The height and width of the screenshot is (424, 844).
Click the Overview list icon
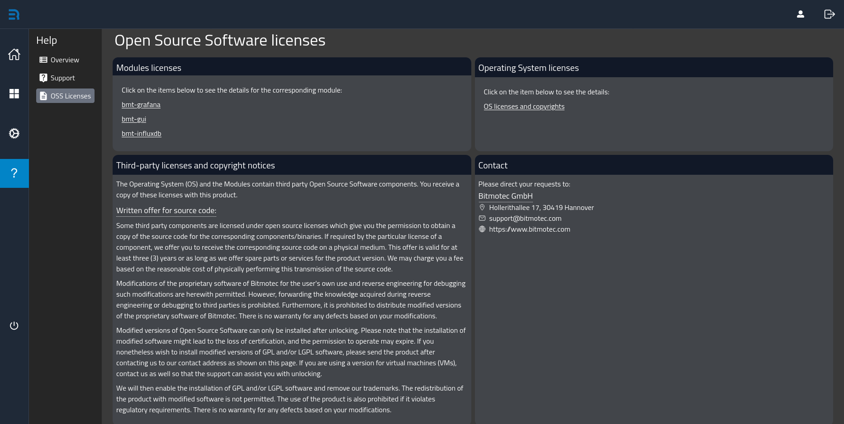click(43, 60)
